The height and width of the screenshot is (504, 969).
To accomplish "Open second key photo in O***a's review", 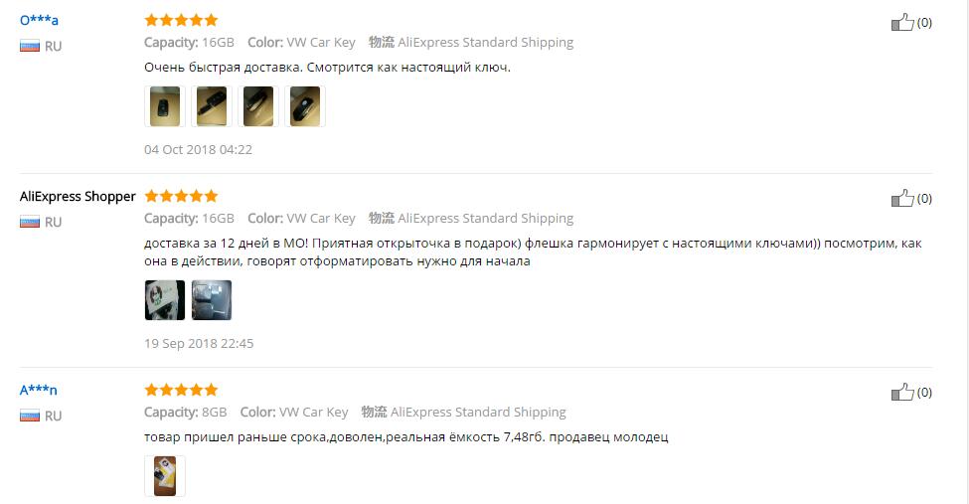I will pos(212,106).
